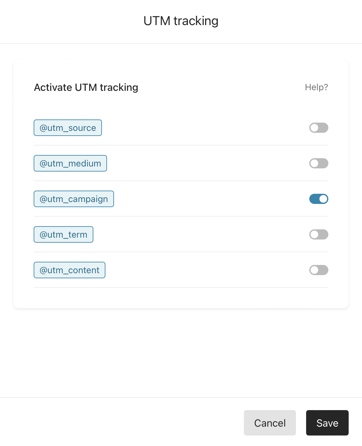The image size is (362, 446).
Task: Enable the utm_source tracking switch
Action: [x=318, y=128]
